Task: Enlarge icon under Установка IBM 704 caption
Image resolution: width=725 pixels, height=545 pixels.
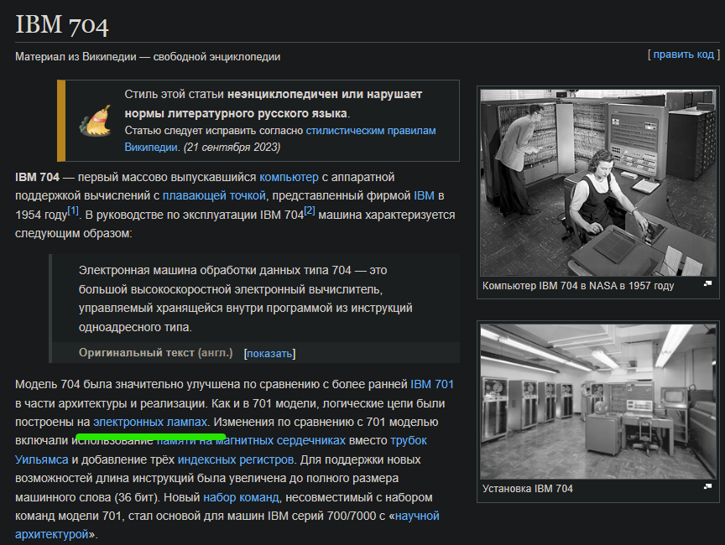Action: [707, 485]
